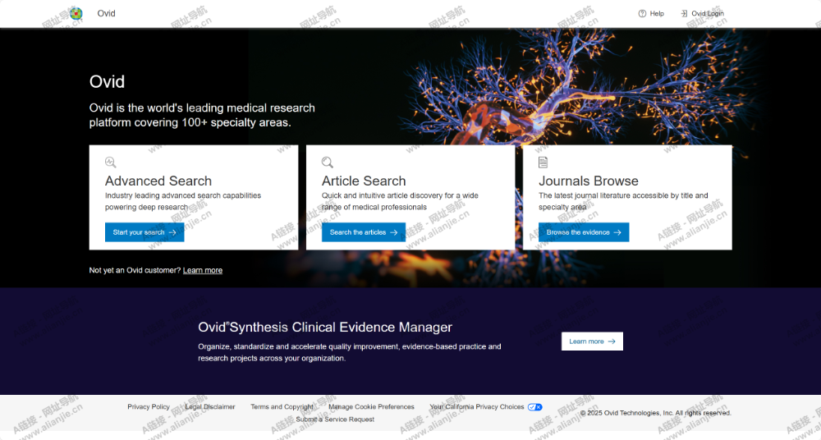Image resolution: width=821 pixels, height=440 pixels.
Task: Click the Journals Browse document icon
Action: pyautogui.click(x=543, y=162)
